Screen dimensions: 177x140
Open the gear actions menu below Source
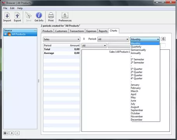6,133
